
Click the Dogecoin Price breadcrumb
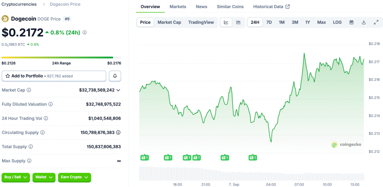(65, 4)
